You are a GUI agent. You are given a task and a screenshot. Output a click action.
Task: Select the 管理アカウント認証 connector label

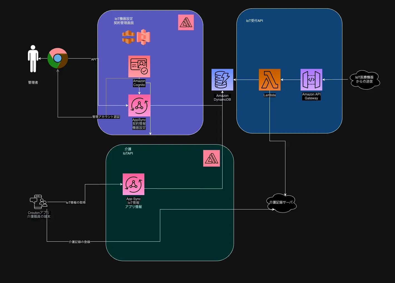click(x=106, y=117)
